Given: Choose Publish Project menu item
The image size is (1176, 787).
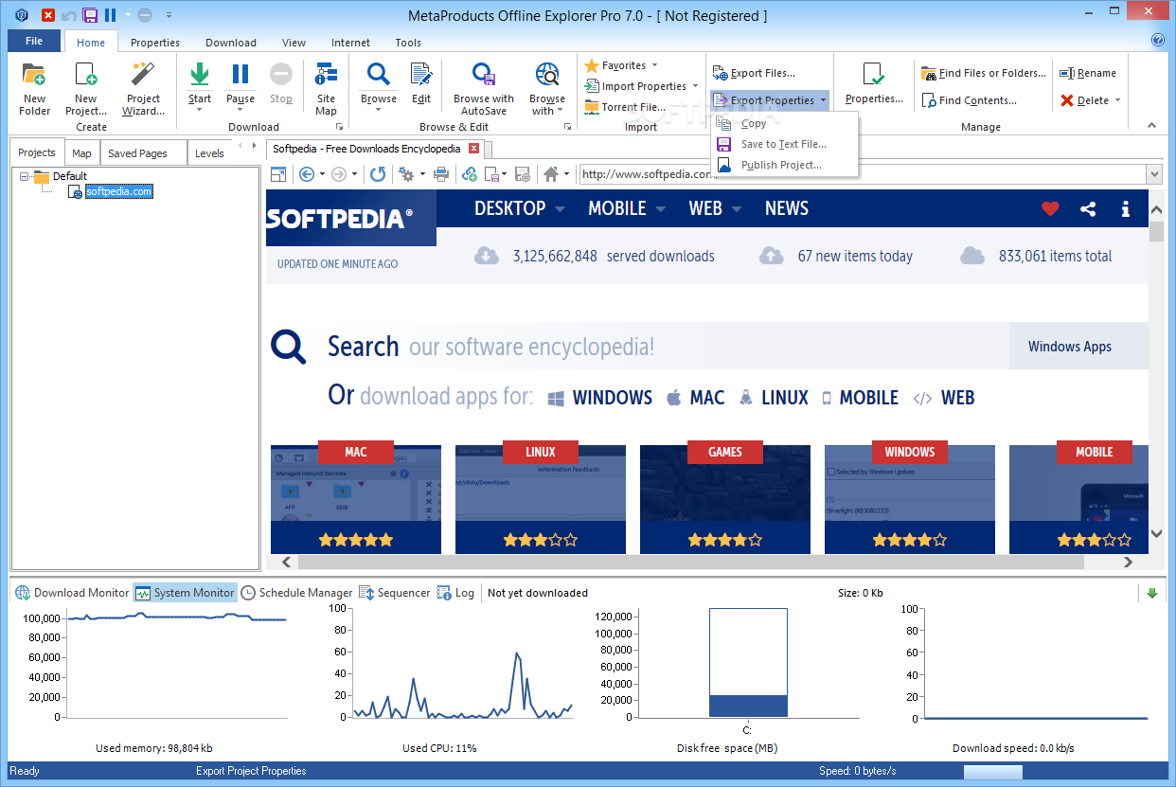Looking at the screenshot, I should click(785, 165).
